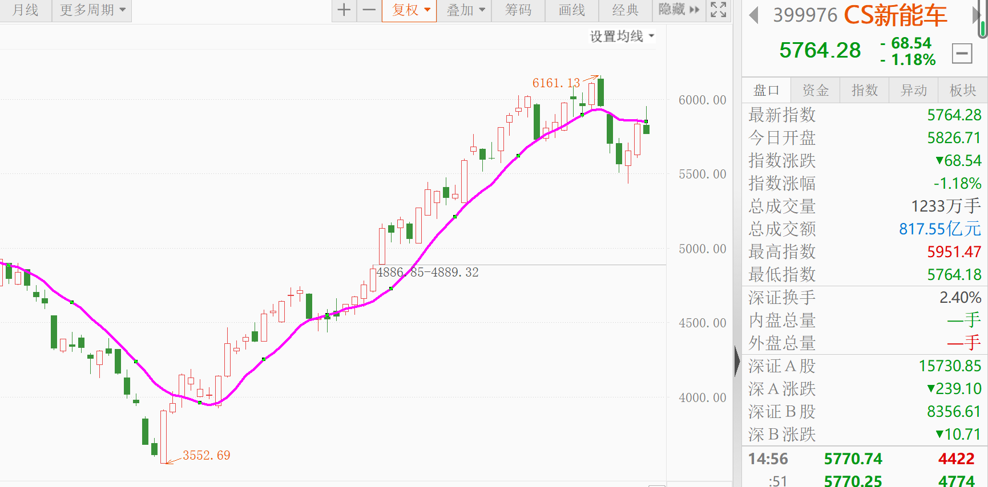Click low price label 3552.69 on chart
Viewport: 988px width, 487px height.
coord(206,456)
